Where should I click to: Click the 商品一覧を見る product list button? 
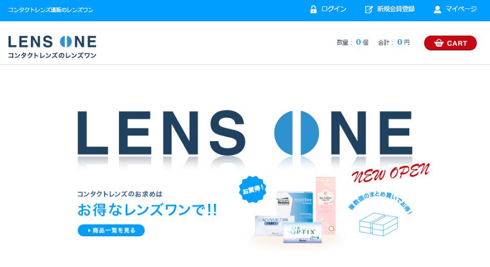(111, 230)
